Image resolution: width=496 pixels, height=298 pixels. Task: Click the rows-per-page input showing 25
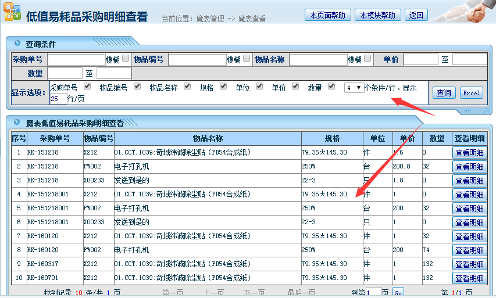click(58, 99)
